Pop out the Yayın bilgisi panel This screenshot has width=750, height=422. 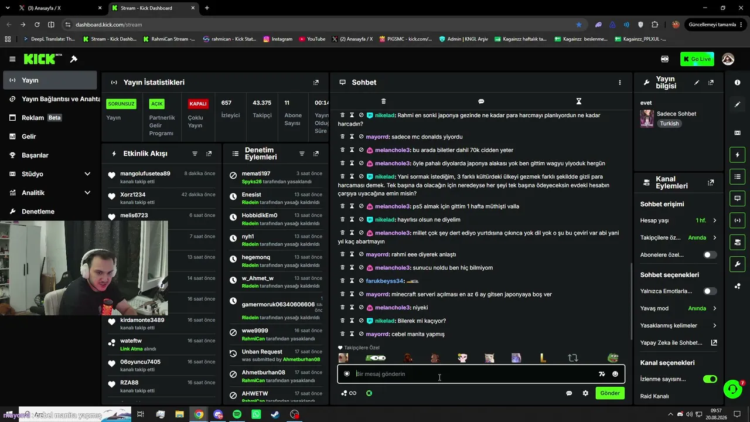711,83
